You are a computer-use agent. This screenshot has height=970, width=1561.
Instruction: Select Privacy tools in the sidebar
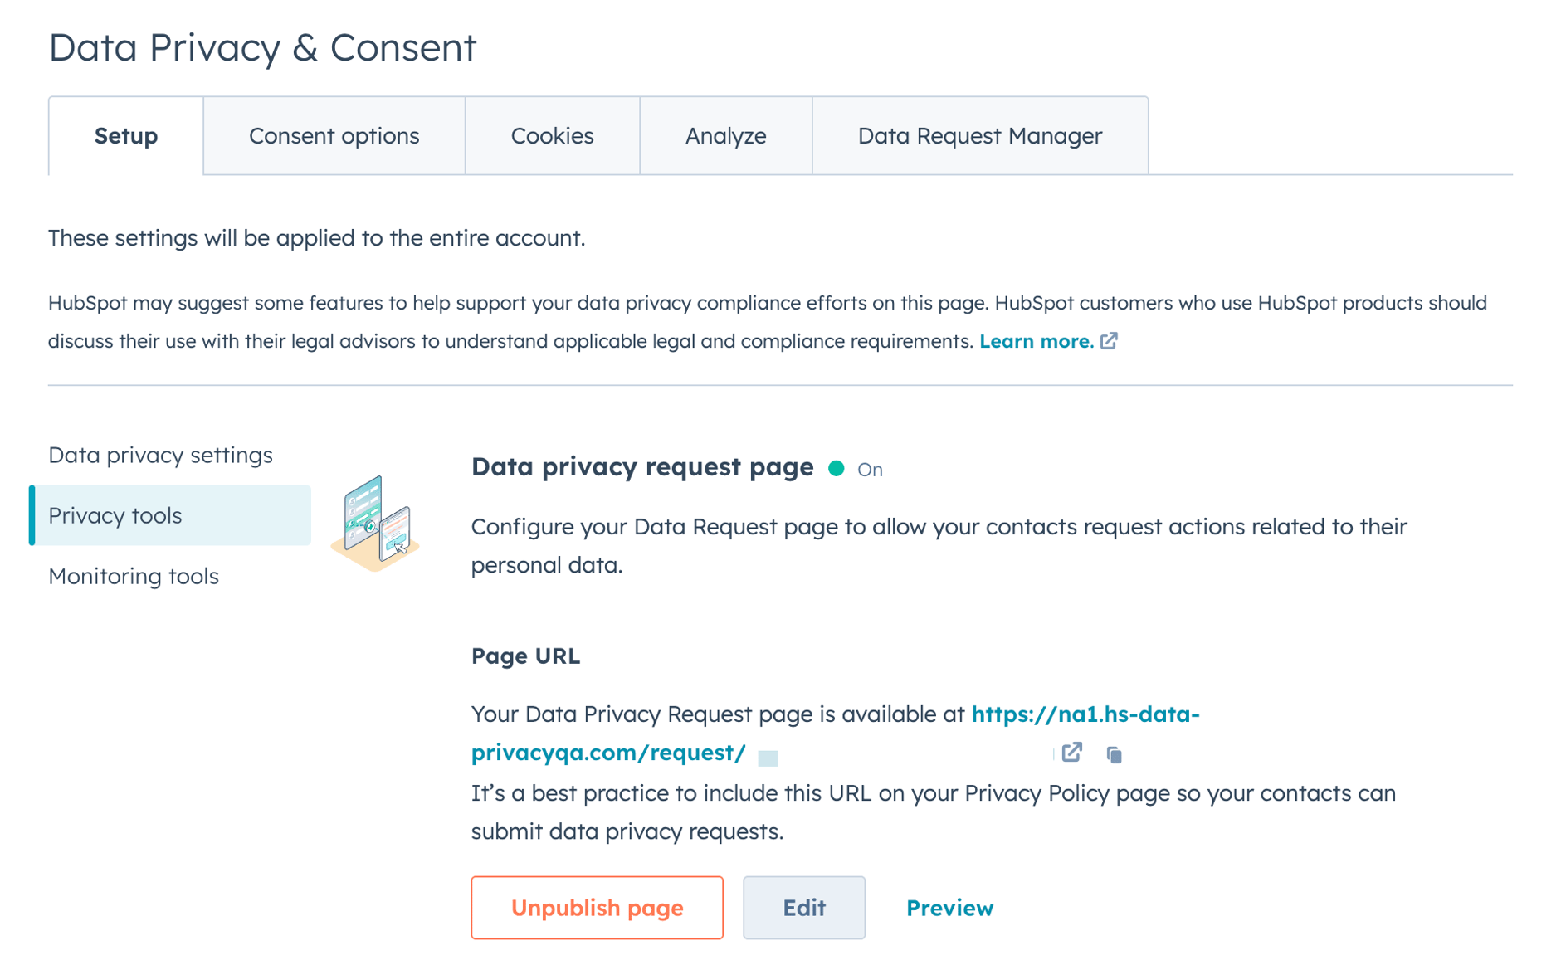115,515
